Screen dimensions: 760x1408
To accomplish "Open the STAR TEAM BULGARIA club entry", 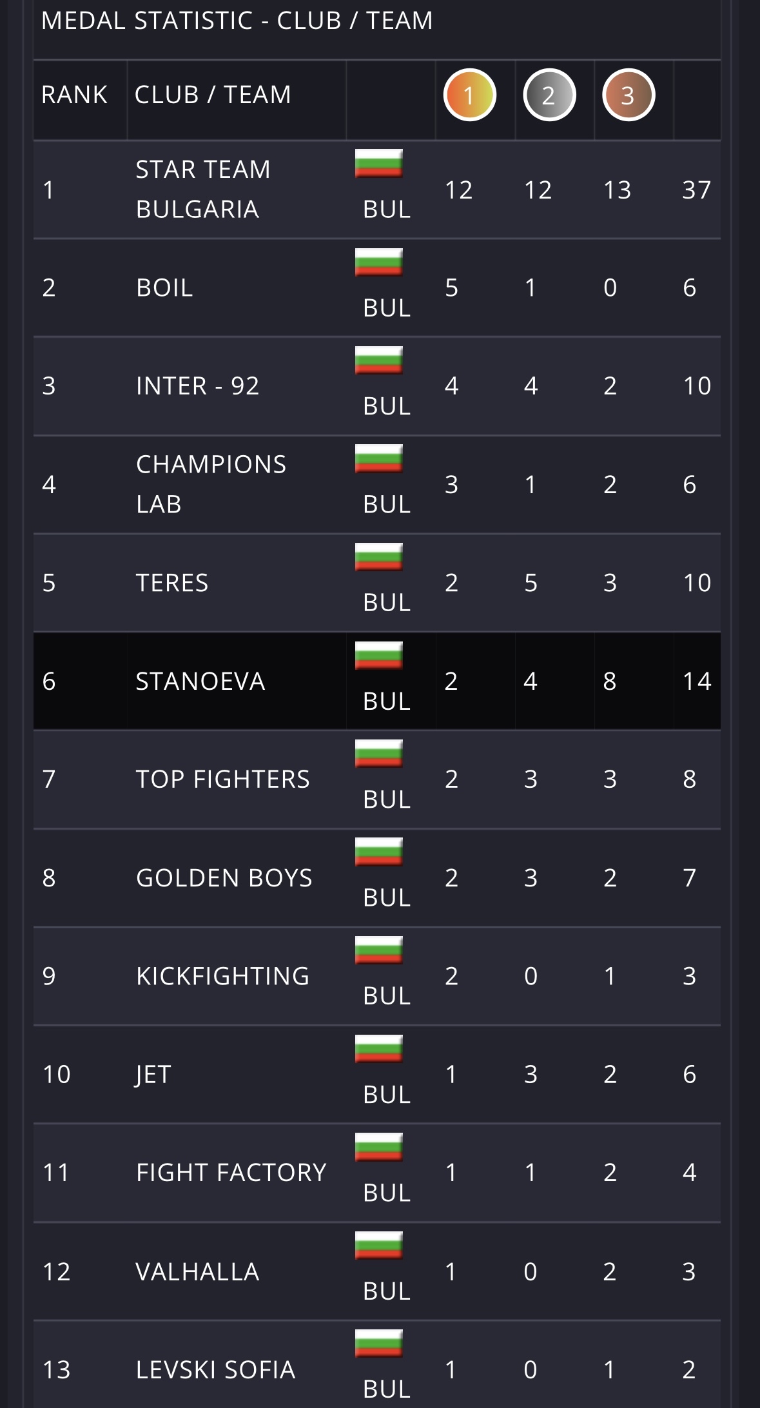I will pyautogui.click(x=202, y=189).
